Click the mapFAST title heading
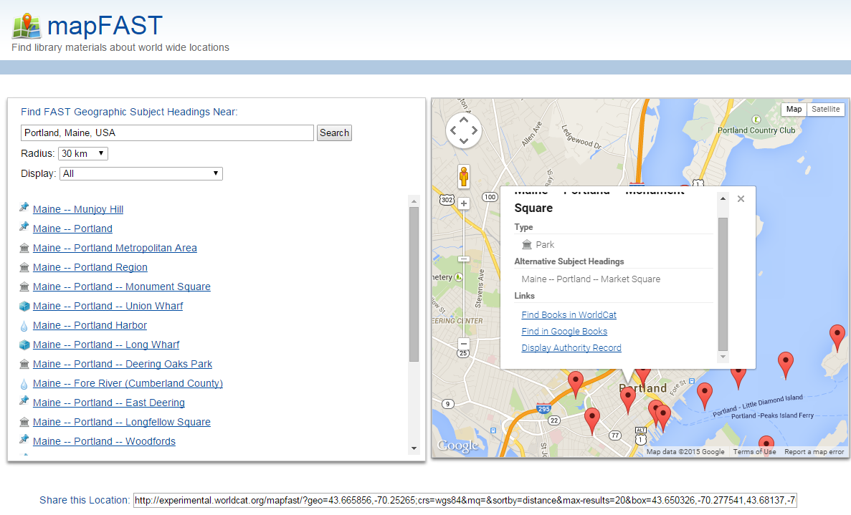 click(105, 26)
